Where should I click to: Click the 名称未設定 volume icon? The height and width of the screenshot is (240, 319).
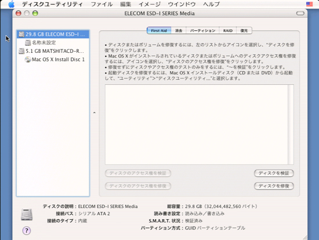(x=28, y=42)
